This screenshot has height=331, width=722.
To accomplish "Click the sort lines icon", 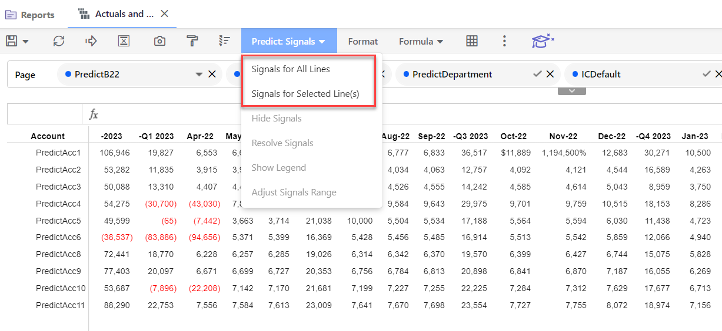I will (224, 41).
